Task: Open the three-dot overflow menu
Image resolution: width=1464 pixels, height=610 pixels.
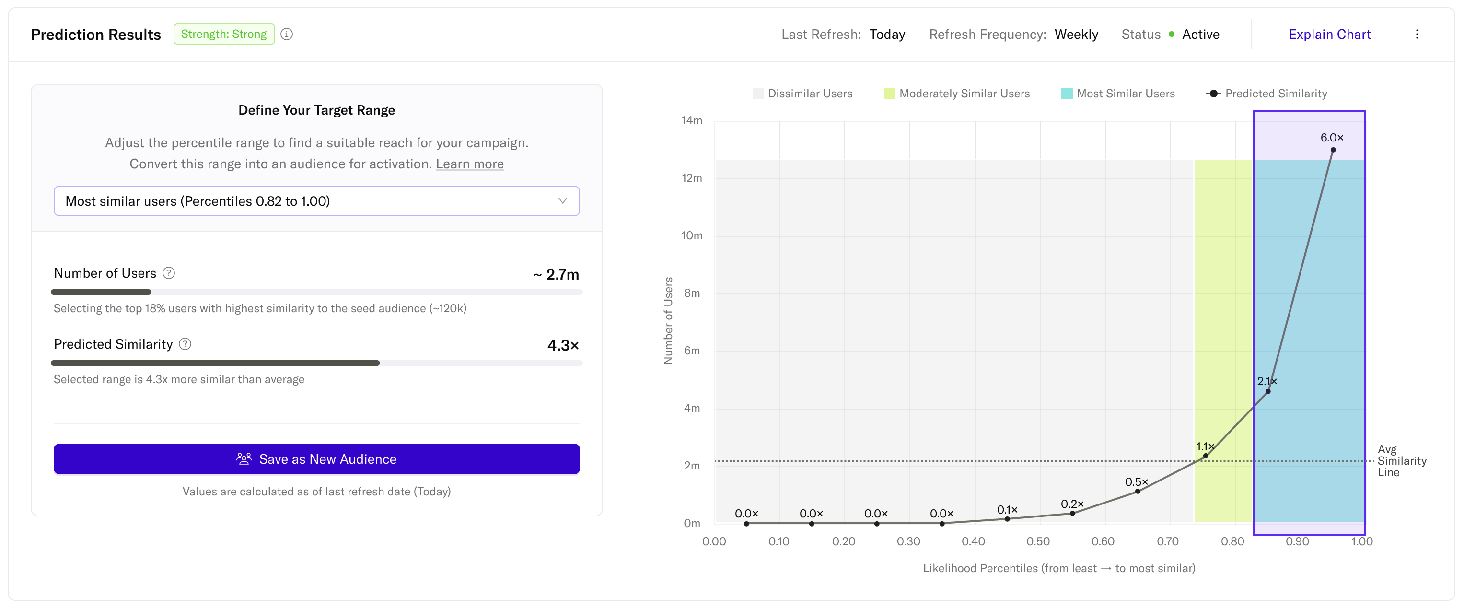Action: coord(1418,34)
